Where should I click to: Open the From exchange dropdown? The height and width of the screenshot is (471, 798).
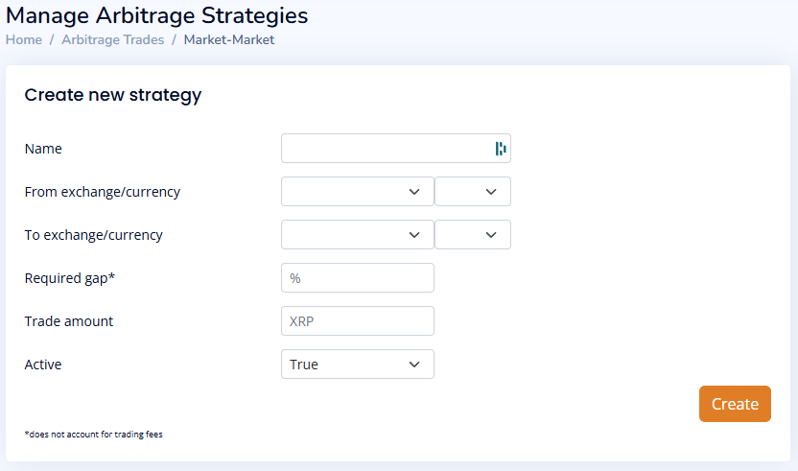pos(357,192)
